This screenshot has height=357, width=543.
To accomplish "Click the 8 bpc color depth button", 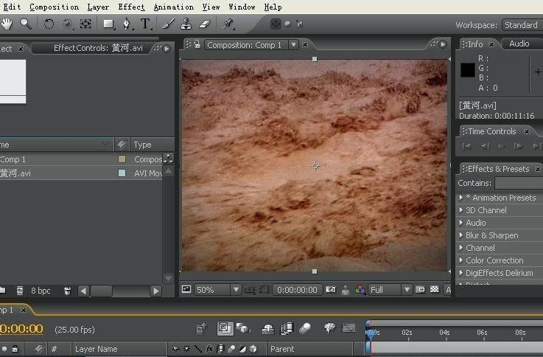I will coord(41,291).
